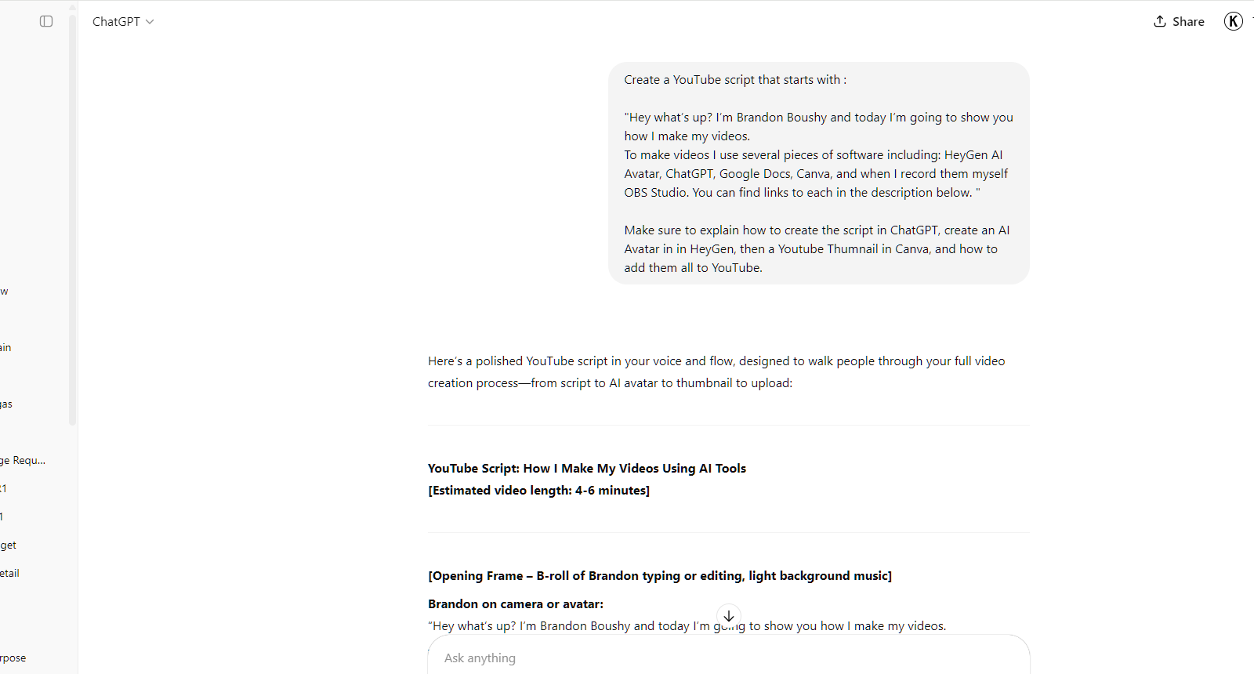The height and width of the screenshot is (674, 1254).
Task: Open the K profile avatar menu
Action: 1234,21
